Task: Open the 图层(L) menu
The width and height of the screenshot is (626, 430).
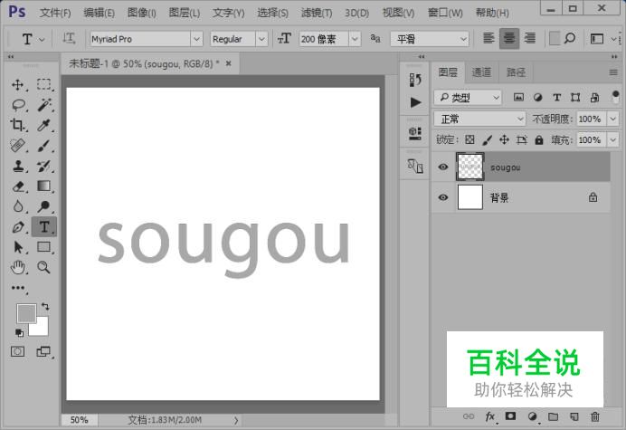Action: pos(184,13)
